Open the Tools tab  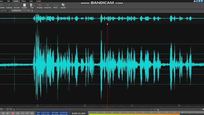point(31,1)
